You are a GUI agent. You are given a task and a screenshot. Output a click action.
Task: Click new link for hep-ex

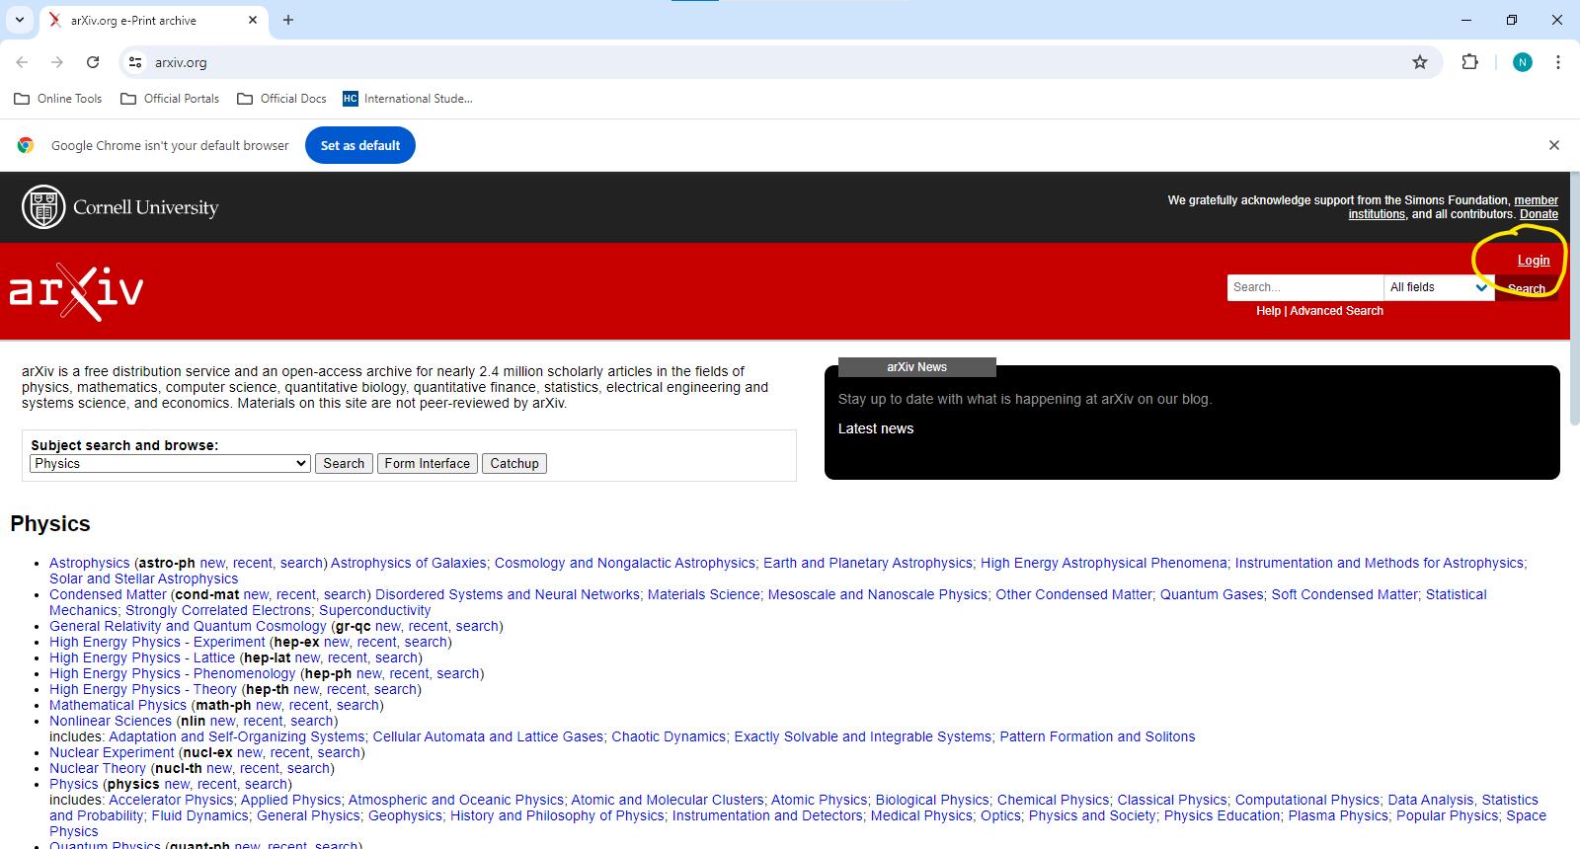click(x=337, y=642)
